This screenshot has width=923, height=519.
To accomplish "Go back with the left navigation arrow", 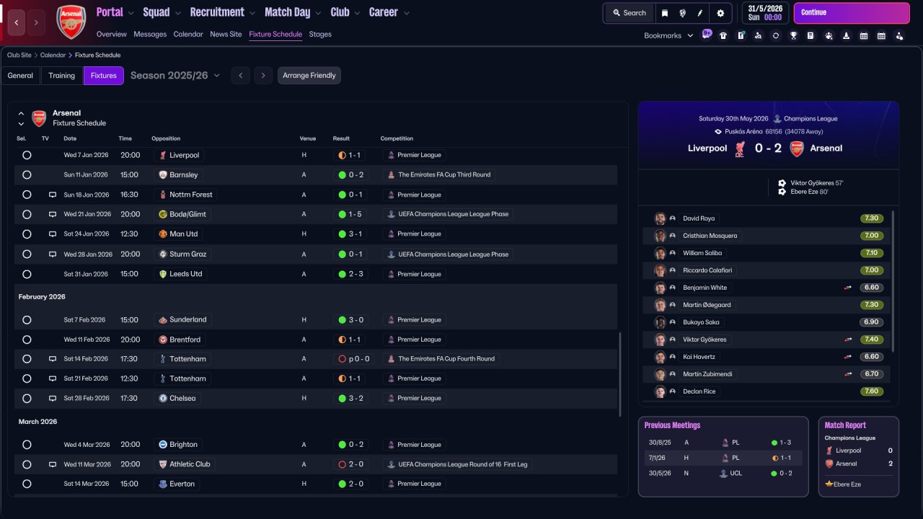I will click(x=17, y=22).
